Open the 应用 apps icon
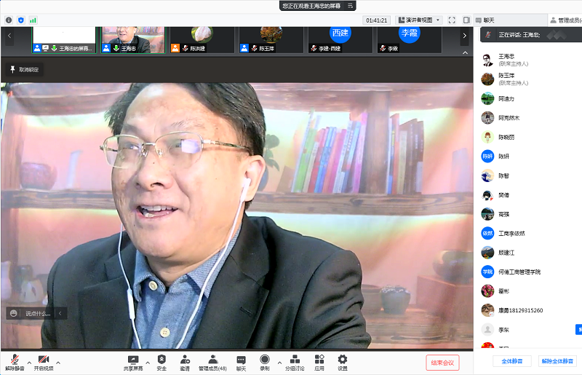 319,360
